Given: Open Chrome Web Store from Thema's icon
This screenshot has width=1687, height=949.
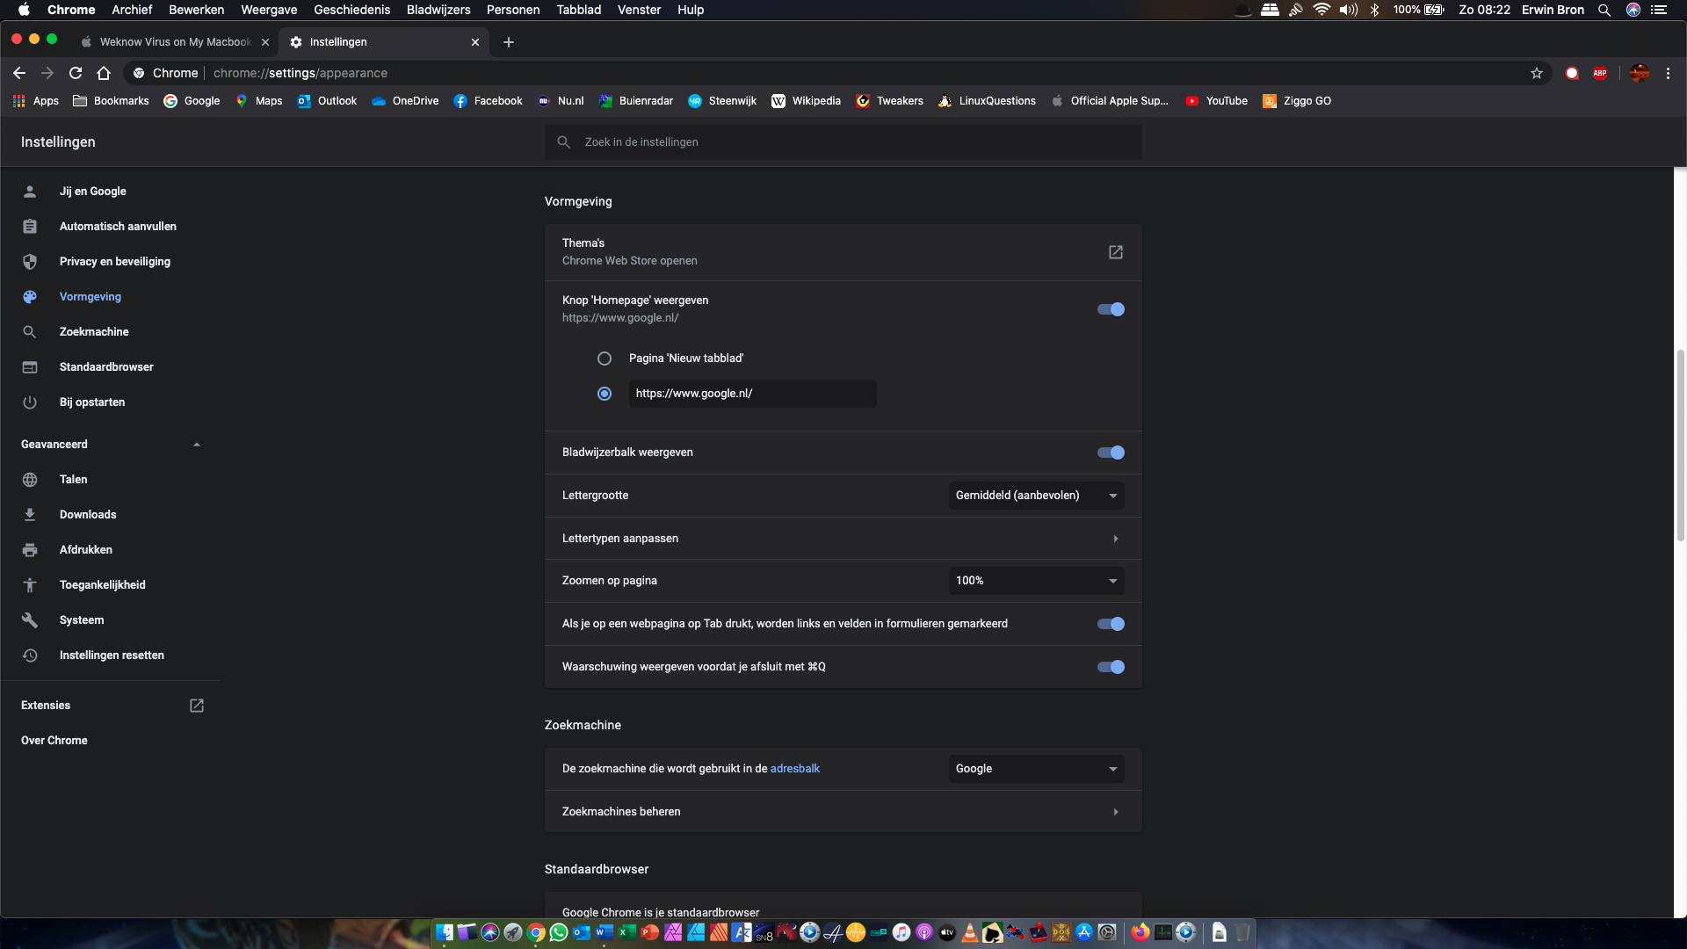Looking at the screenshot, I should pos(1115,252).
